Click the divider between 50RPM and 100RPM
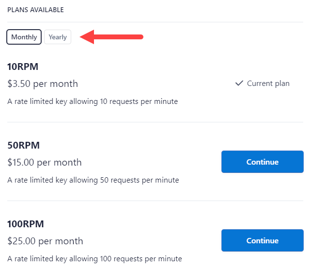 click(x=155, y=201)
